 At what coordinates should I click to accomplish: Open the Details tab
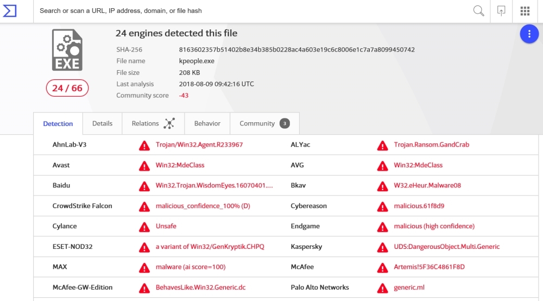(102, 124)
